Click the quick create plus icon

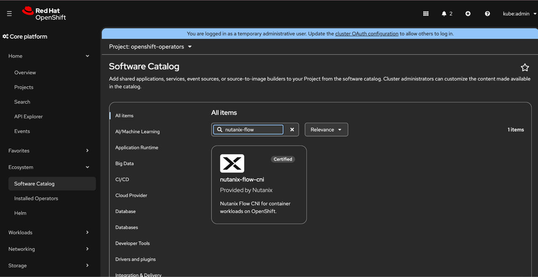tap(468, 14)
